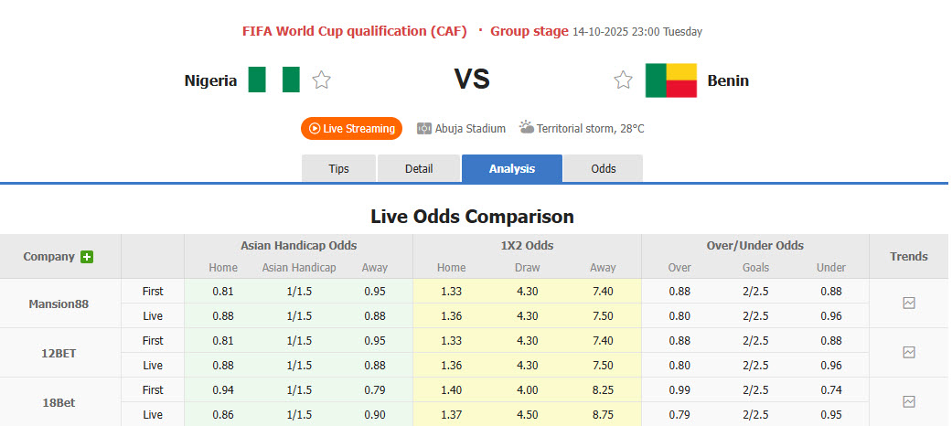
Task: Click Mansion88 company name
Action: click(x=57, y=304)
